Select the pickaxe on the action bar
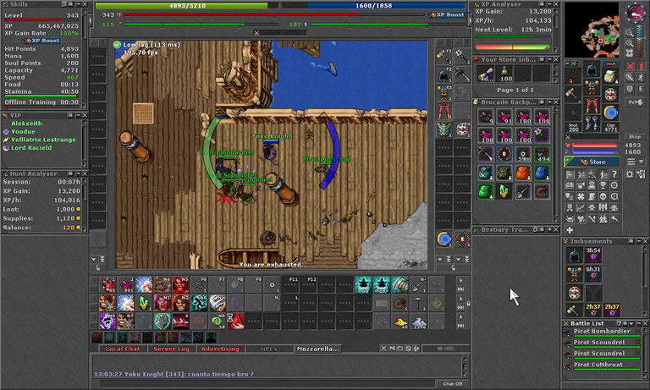This screenshot has height=390, width=650. coord(418,304)
